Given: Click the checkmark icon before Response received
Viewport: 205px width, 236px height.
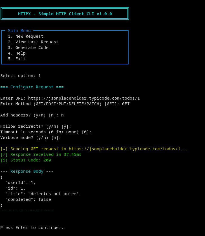Looking at the screenshot, I should coord(4,155).
